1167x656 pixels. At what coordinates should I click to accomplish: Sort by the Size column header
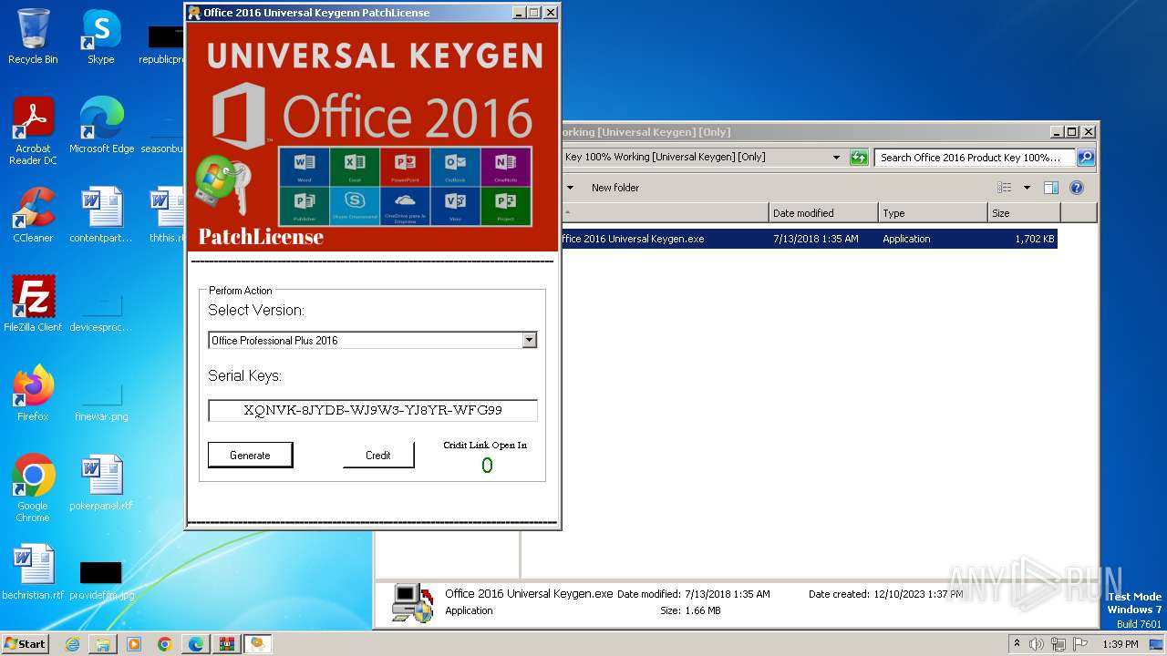click(x=1024, y=213)
